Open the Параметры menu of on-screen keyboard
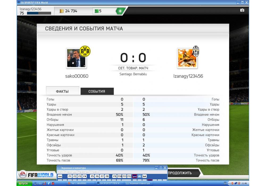The image size is (266, 186). click(x=83, y=172)
